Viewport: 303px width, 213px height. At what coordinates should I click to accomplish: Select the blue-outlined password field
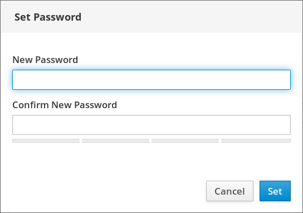click(x=151, y=80)
